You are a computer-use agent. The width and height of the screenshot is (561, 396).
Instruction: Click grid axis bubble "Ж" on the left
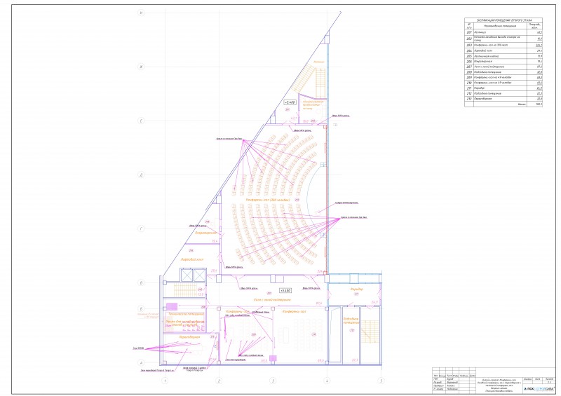(x=141, y=67)
